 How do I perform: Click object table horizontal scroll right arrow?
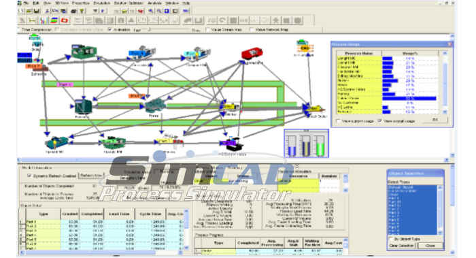tap(181, 253)
